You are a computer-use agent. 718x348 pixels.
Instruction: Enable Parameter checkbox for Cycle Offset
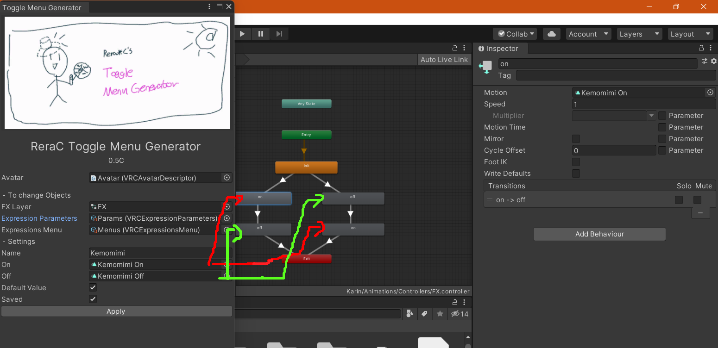coord(662,150)
